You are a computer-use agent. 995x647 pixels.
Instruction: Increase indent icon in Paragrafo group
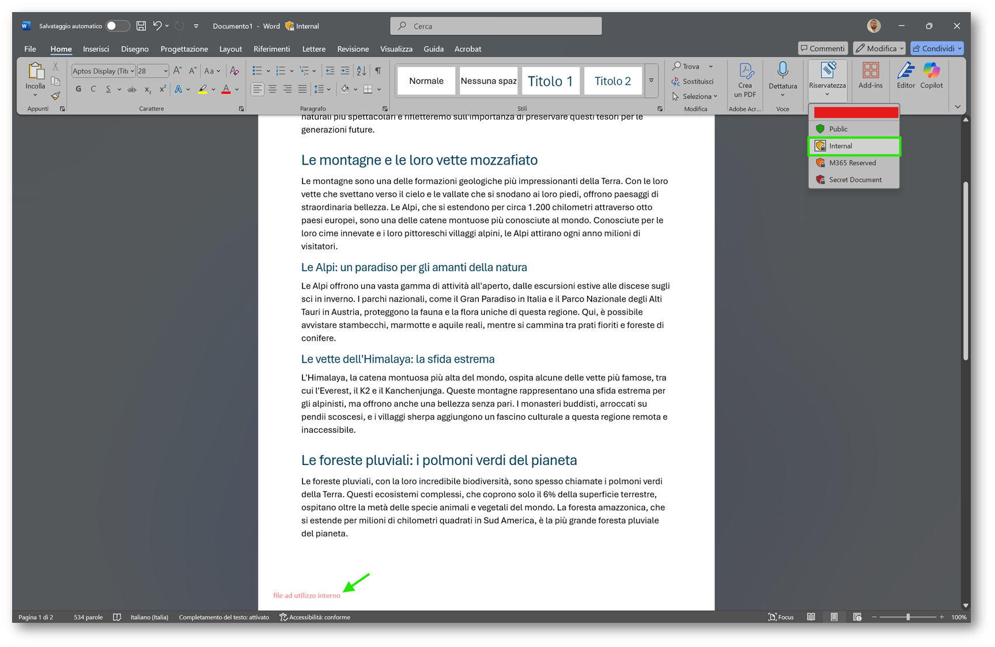(x=345, y=71)
